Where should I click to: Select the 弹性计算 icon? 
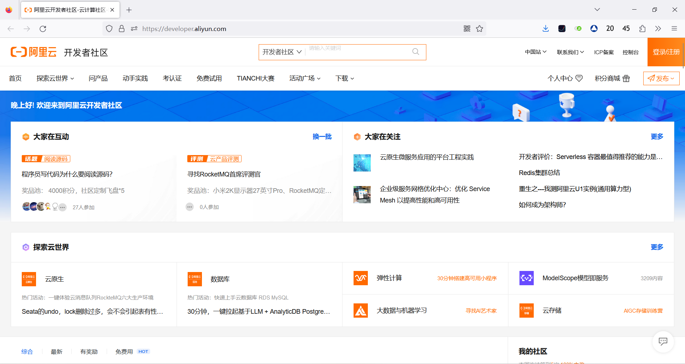click(x=361, y=278)
